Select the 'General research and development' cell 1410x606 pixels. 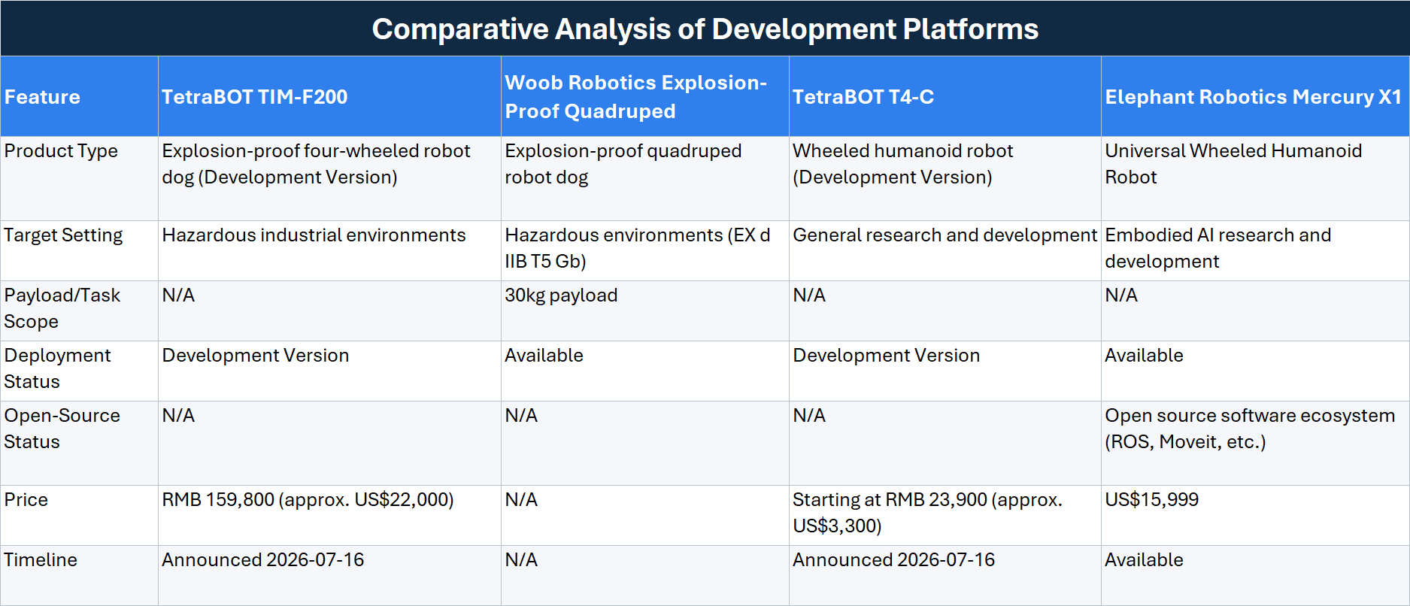pos(945,250)
